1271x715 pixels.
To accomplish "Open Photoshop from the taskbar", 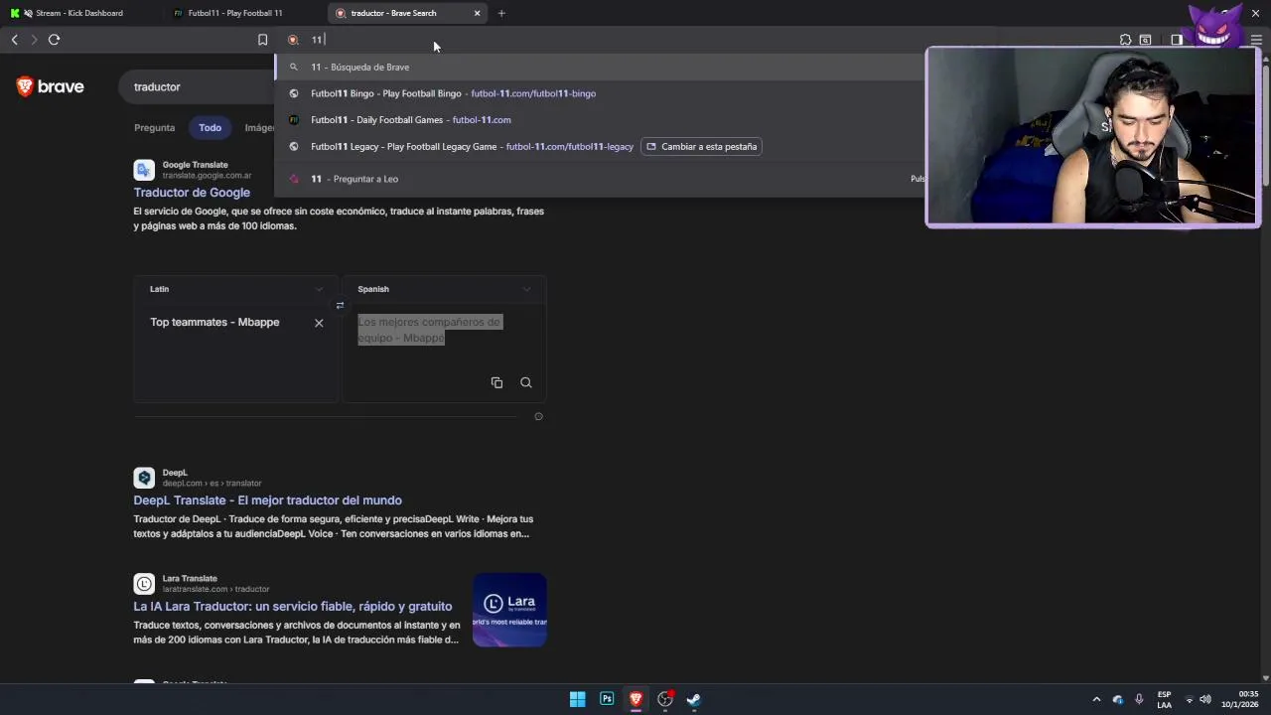I will tap(607, 699).
